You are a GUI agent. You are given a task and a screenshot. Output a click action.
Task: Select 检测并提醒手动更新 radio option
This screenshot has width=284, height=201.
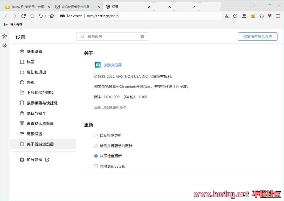[x=96, y=146]
